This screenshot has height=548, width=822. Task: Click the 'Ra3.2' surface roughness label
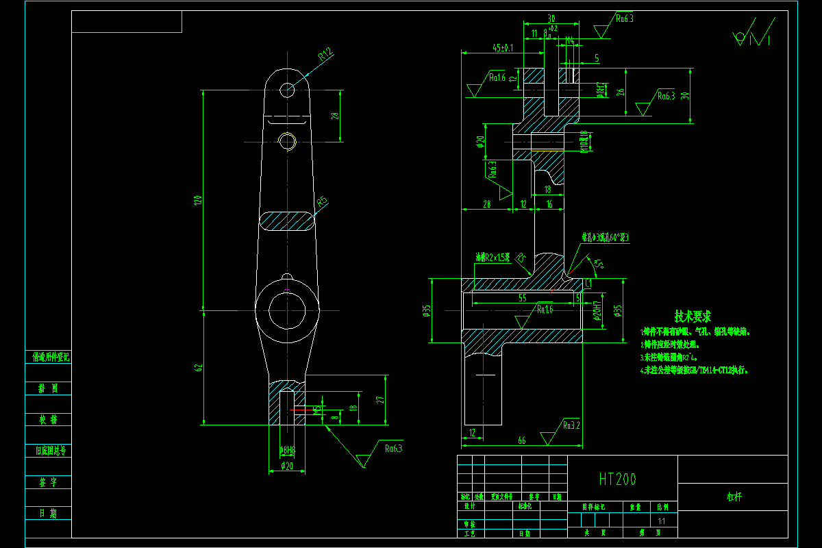point(571,425)
